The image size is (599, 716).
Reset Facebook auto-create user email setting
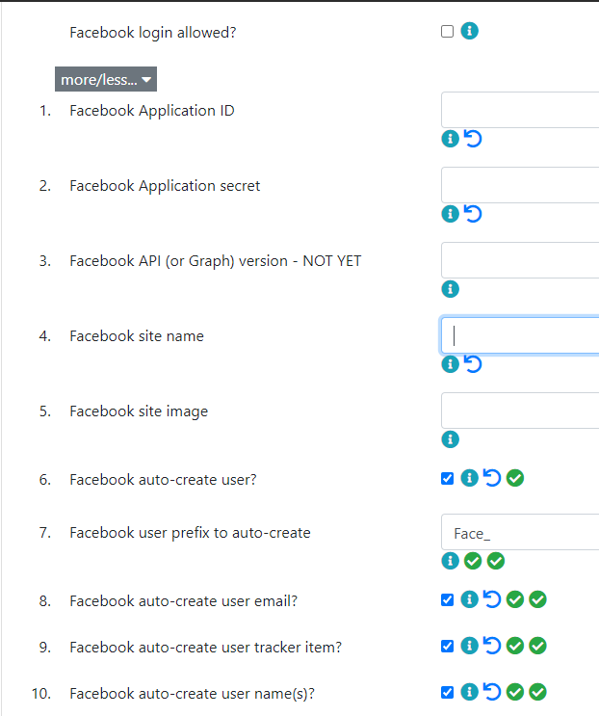[492, 599]
